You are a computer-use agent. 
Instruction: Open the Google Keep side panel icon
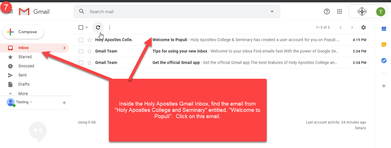384,45
